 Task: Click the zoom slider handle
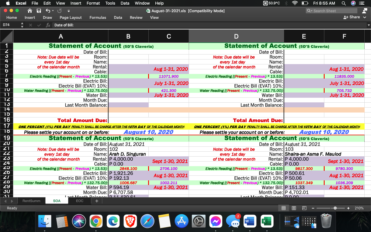click(335, 208)
